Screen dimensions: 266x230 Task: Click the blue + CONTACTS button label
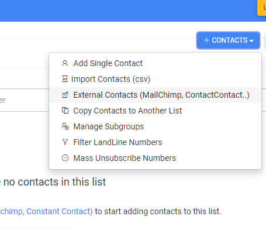tap(228, 40)
